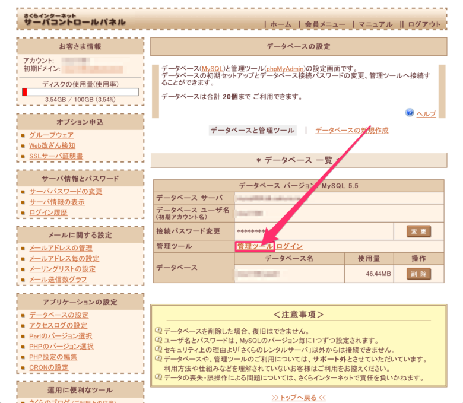Click the 削除 database button
This screenshot has height=403, width=463.
418,274
